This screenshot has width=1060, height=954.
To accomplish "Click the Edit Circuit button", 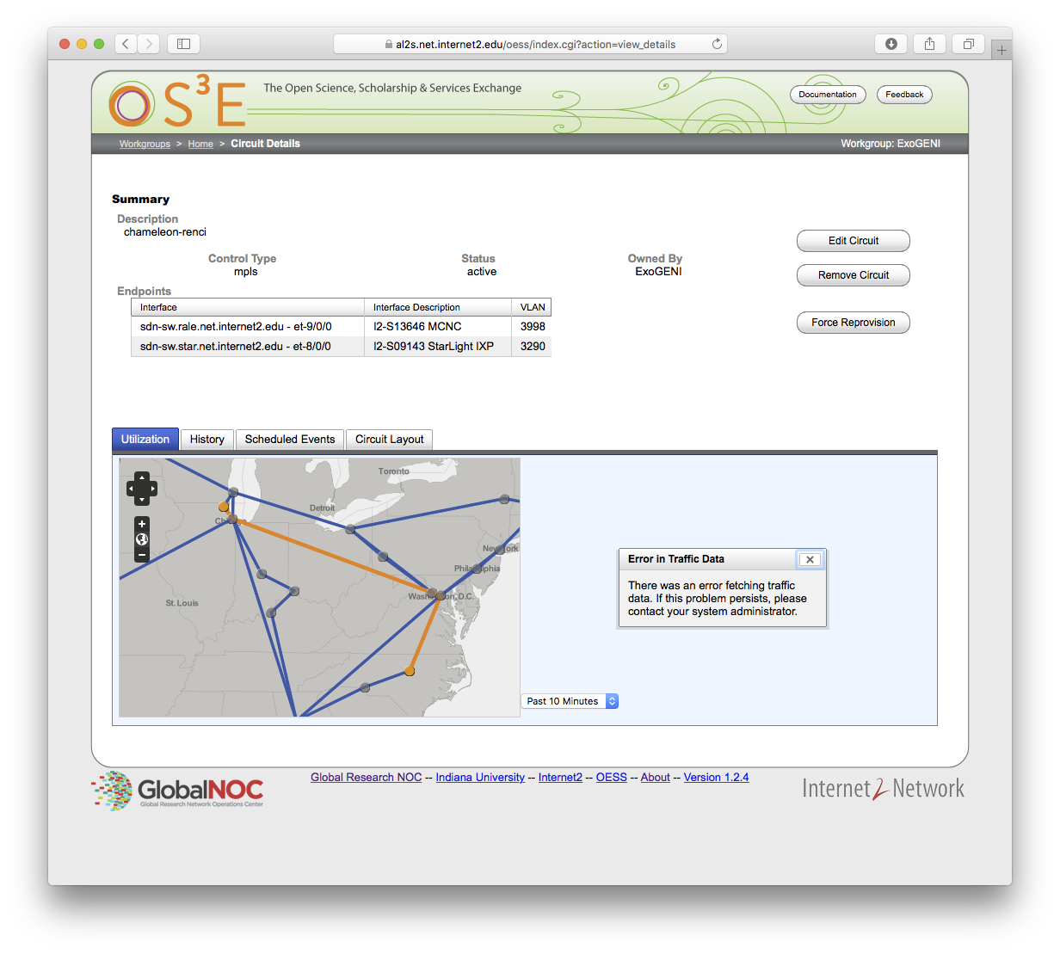I will pyautogui.click(x=854, y=241).
